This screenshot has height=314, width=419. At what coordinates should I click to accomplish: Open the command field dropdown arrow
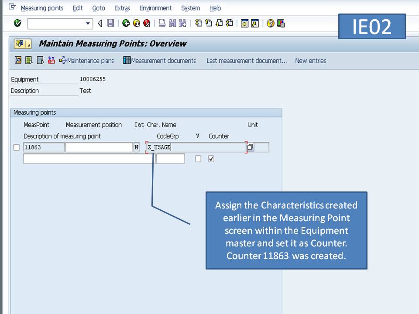pos(88,24)
